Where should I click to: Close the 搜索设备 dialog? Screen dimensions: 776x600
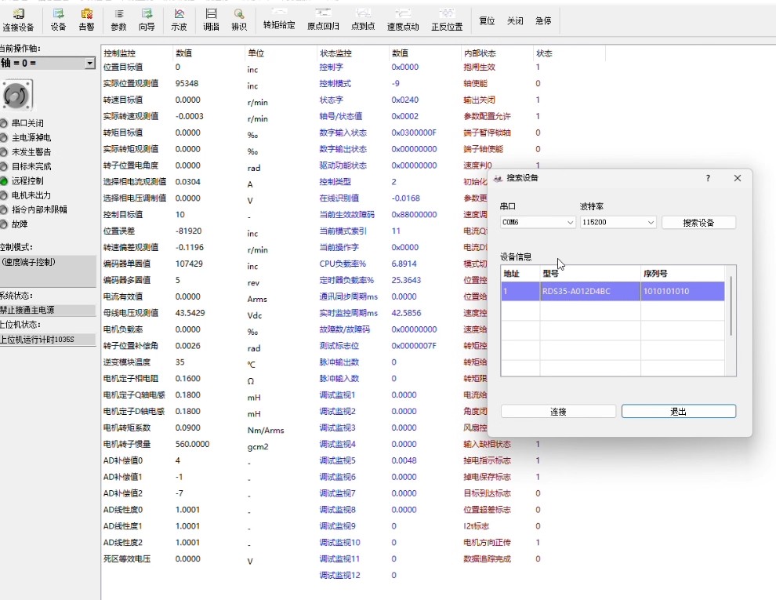click(738, 178)
